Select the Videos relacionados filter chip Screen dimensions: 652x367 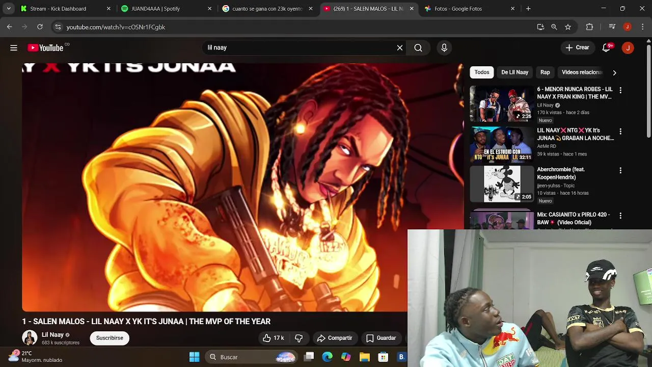coord(582,72)
